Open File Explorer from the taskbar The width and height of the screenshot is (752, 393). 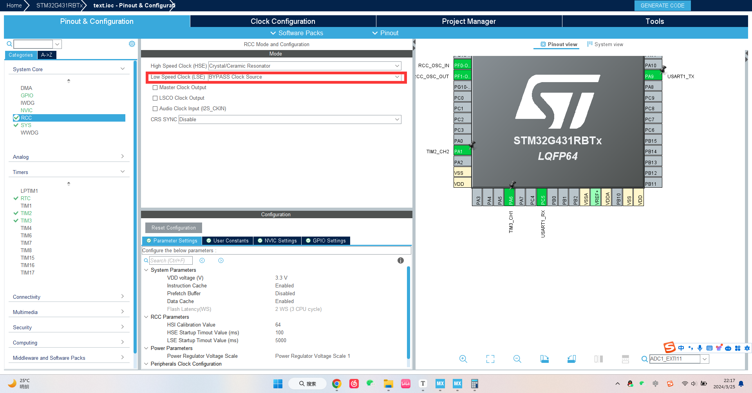[388, 384]
